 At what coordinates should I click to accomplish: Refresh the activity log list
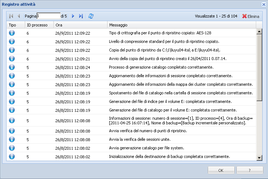[x=91, y=16]
